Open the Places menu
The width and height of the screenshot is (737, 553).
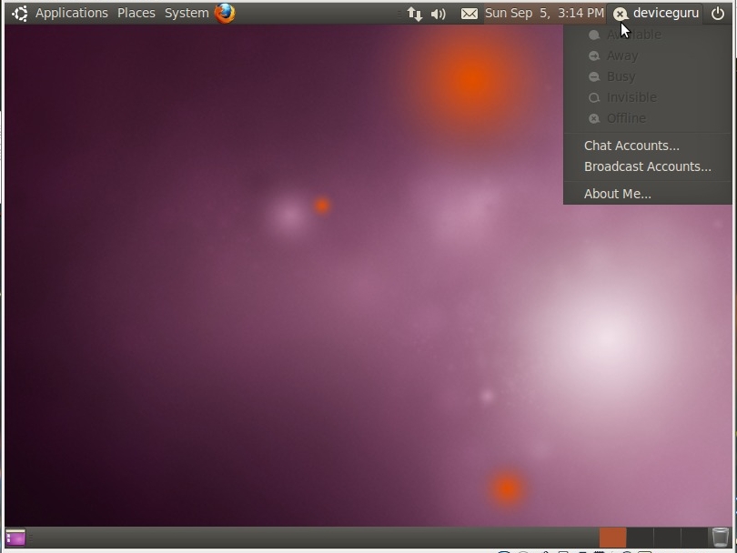[x=136, y=13]
